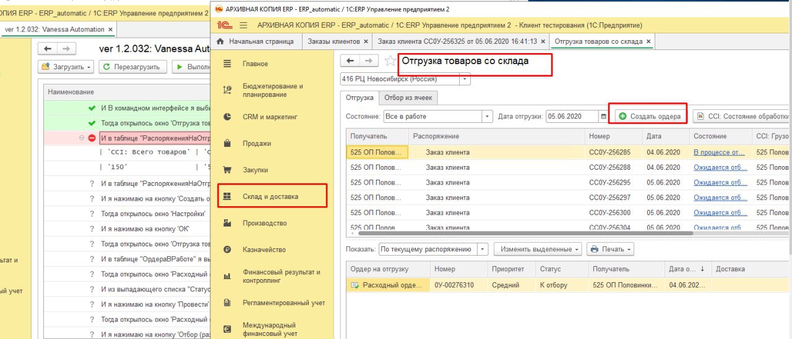This screenshot has width=792, height=339.
Task: Open Регламентированный учет section
Action: tap(284, 303)
